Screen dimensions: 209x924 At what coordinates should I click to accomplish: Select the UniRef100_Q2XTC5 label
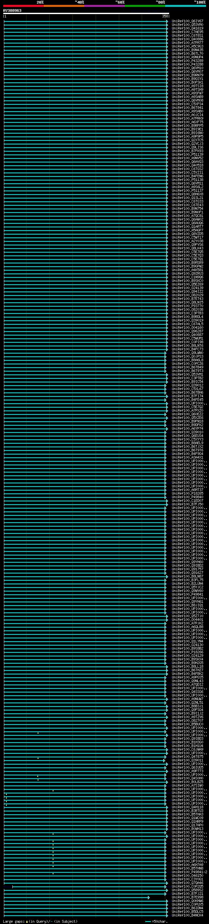coord(187,140)
